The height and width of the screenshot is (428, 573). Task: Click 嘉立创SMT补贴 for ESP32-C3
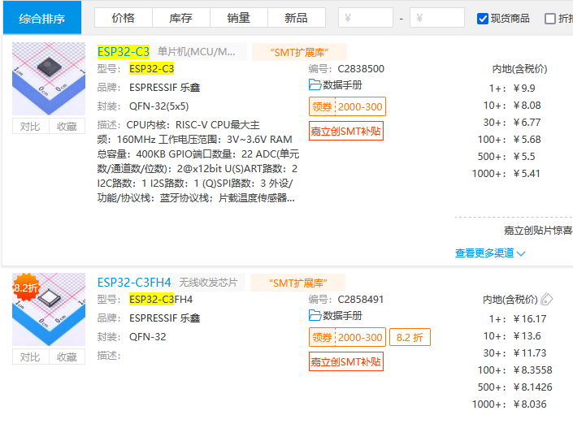tap(346, 131)
